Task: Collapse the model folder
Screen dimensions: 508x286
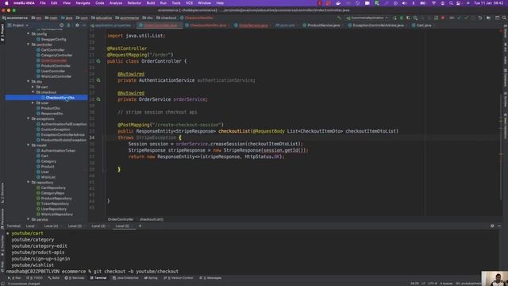Action: pos(29,145)
